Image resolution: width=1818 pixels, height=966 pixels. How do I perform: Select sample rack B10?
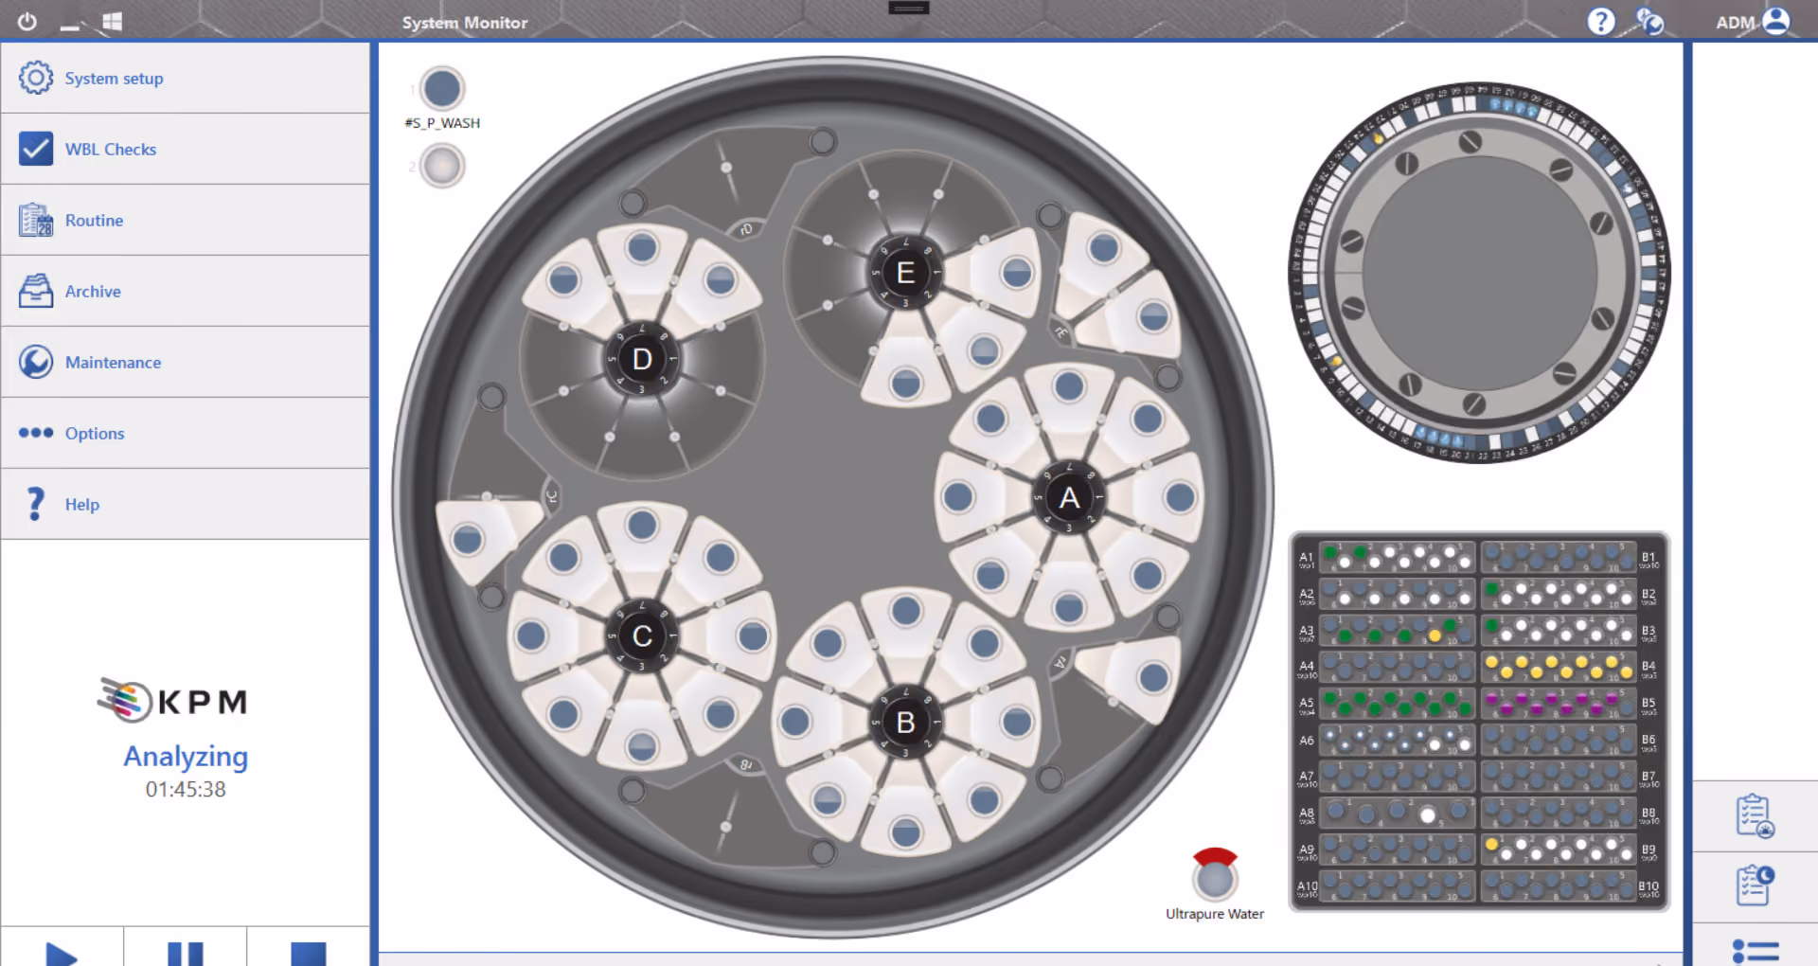pyautogui.click(x=1559, y=886)
